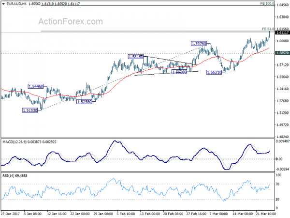Click the 1.56260 price label
The image size is (290, 218).
click(x=179, y=72)
